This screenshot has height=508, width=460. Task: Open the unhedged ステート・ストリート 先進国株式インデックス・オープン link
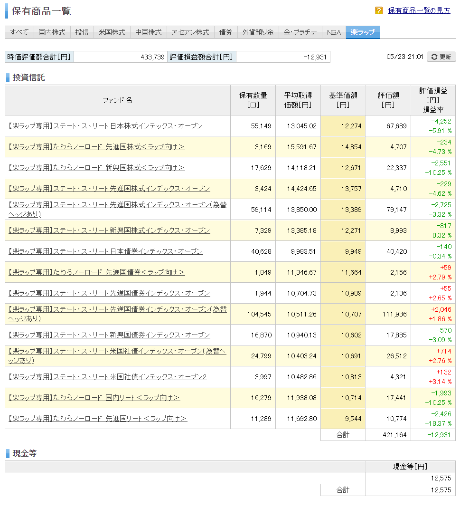109,189
